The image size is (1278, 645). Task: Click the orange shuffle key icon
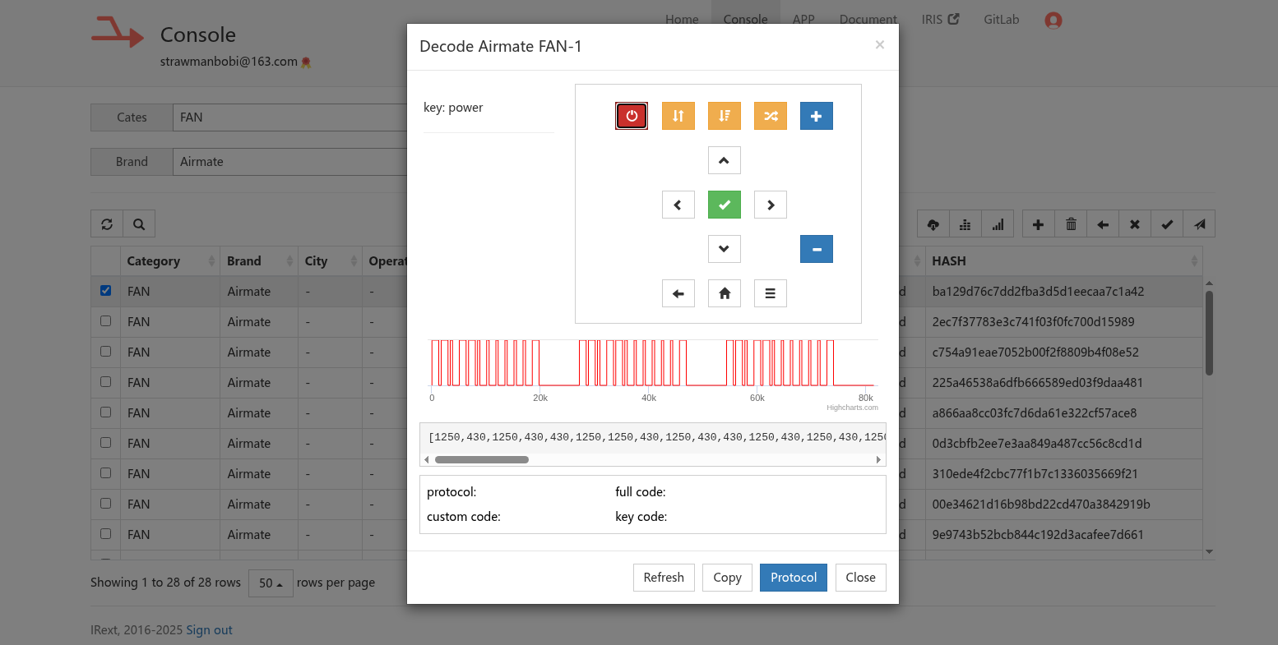click(x=770, y=116)
